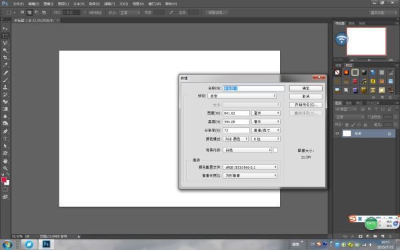Toggle lock image pixels brush icon

pos(353,125)
